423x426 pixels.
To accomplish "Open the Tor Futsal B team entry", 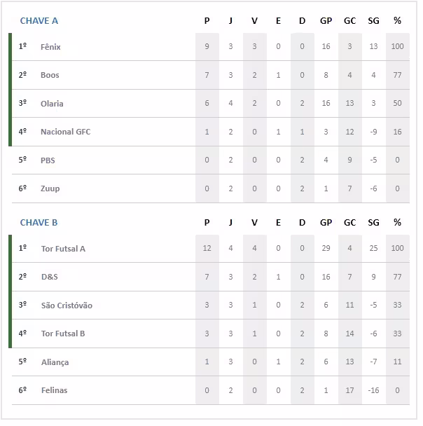I will tap(63, 334).
